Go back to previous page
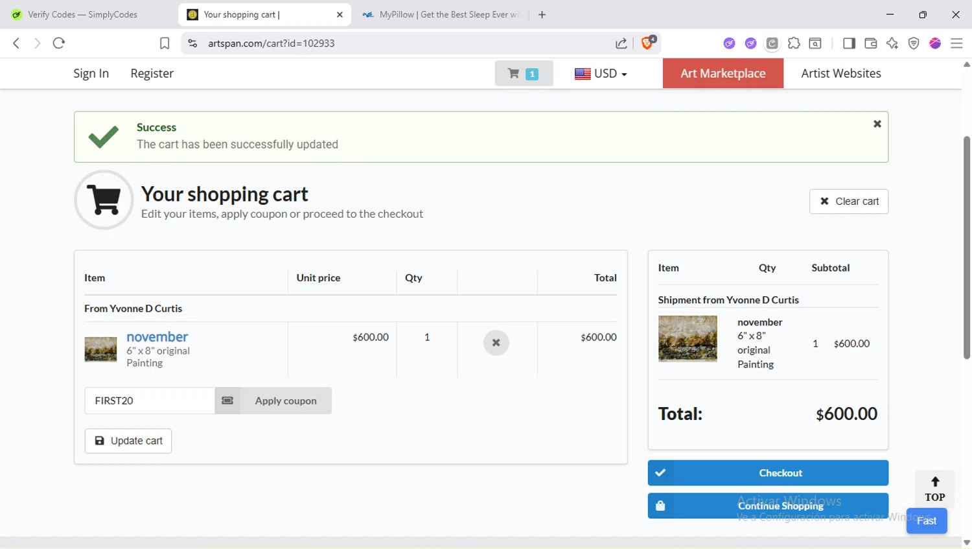Viewport: 972px width, 549px height. point(16,43)
